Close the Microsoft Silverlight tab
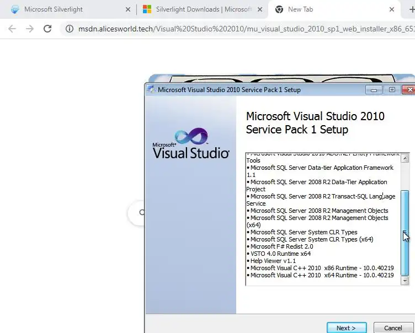The width and height of the screenshot is (415, 333). click(x=128, y=9)
